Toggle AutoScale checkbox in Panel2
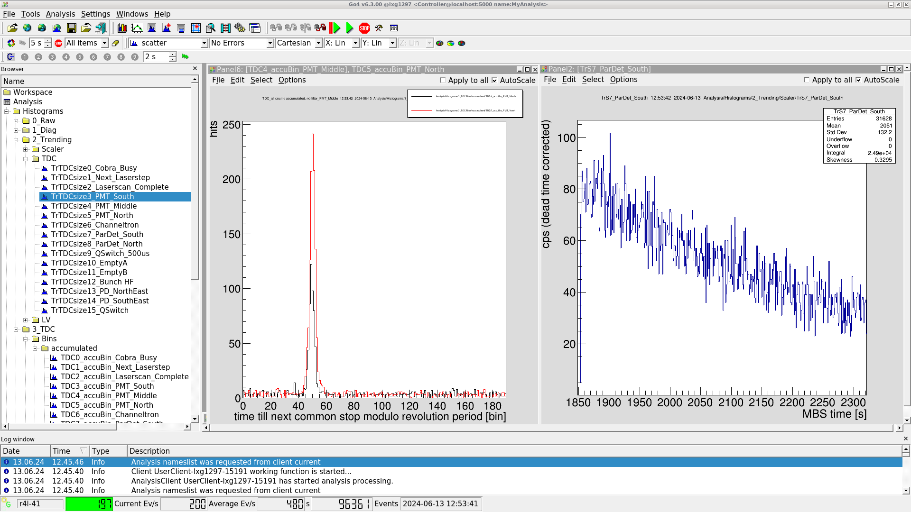 (x=858, y=80)
